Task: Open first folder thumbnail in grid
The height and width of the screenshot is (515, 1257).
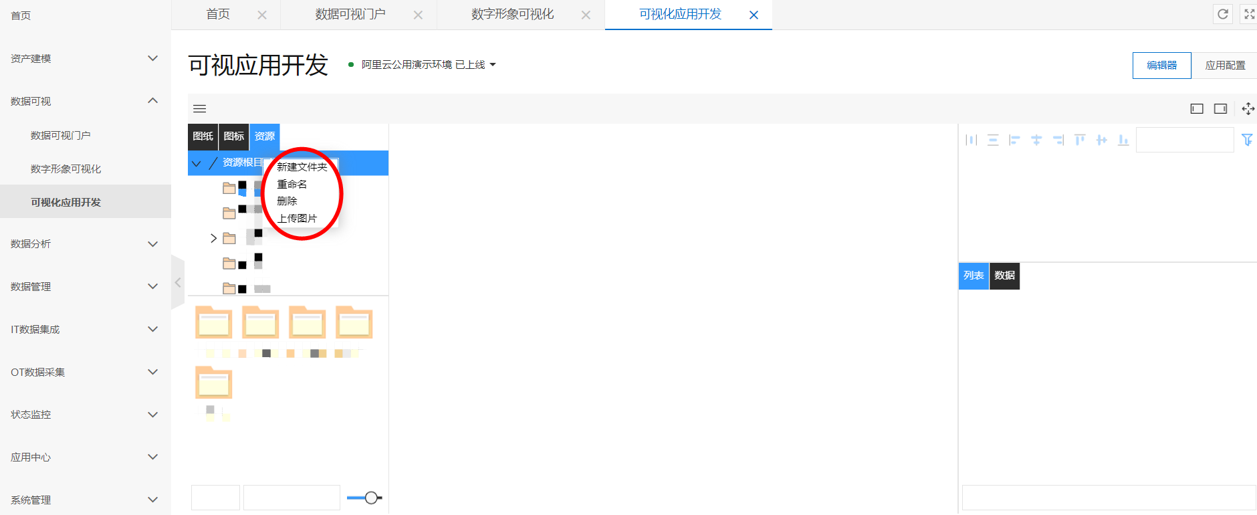Action: [x=214, y=322]
